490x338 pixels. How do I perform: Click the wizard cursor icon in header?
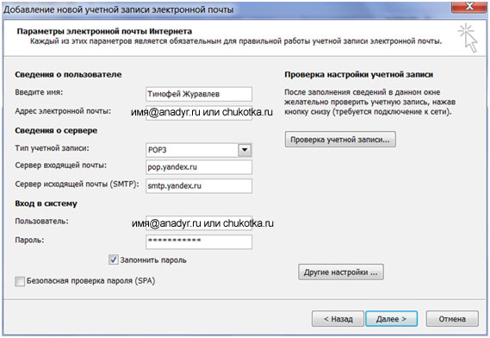pyautogui.click(x=468, y=38)
